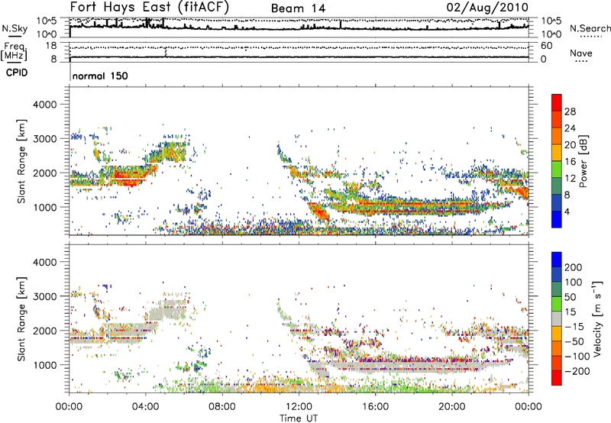Click the '16:00' time tick label
The image size is (611, 423).
click(375, 407)
